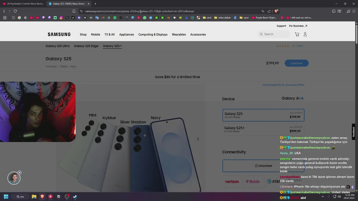Open the Brave playlist music icon
Viewport: 358px width, 201px height.
[348, 11]
